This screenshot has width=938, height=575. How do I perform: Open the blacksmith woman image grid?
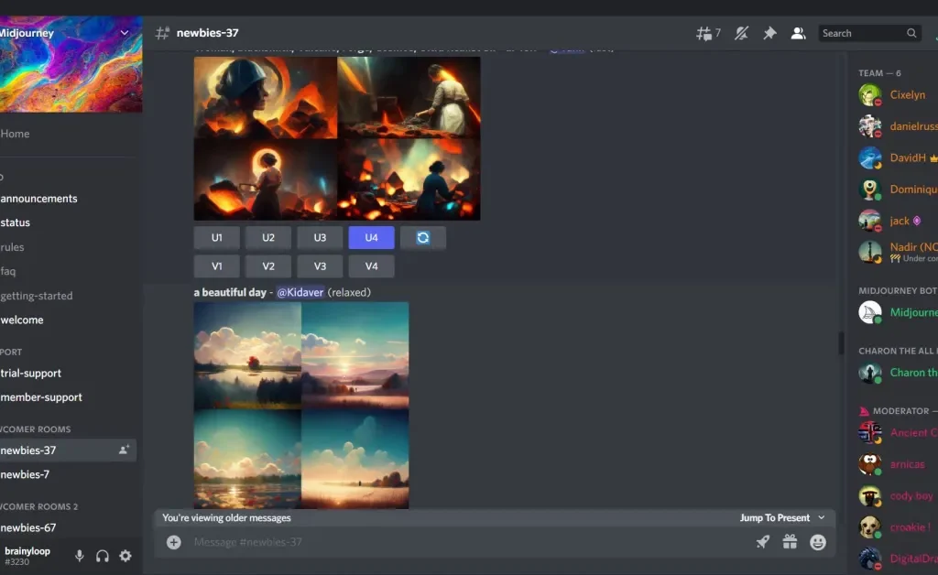coord(337,138)
